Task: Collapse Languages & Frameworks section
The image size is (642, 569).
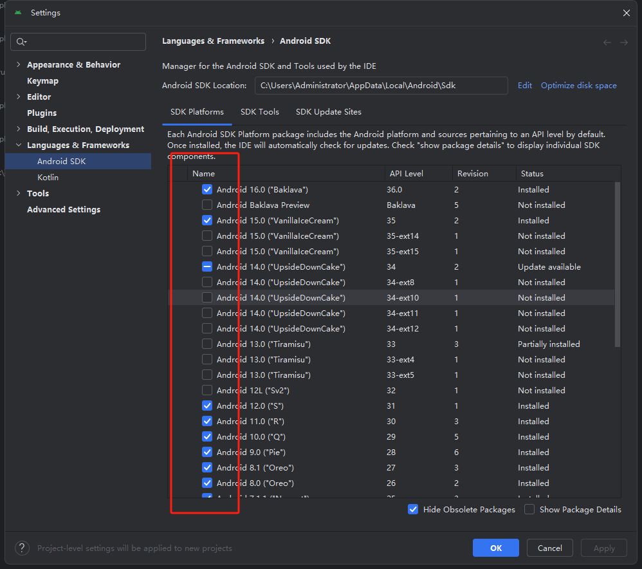Action: point(19,145)
